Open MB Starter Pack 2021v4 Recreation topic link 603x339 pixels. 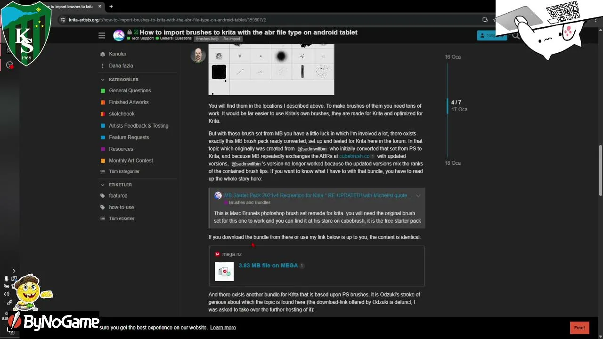[x=318, y=195]
